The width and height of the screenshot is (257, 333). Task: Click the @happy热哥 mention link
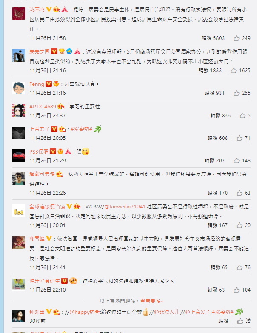click(85, 312)
